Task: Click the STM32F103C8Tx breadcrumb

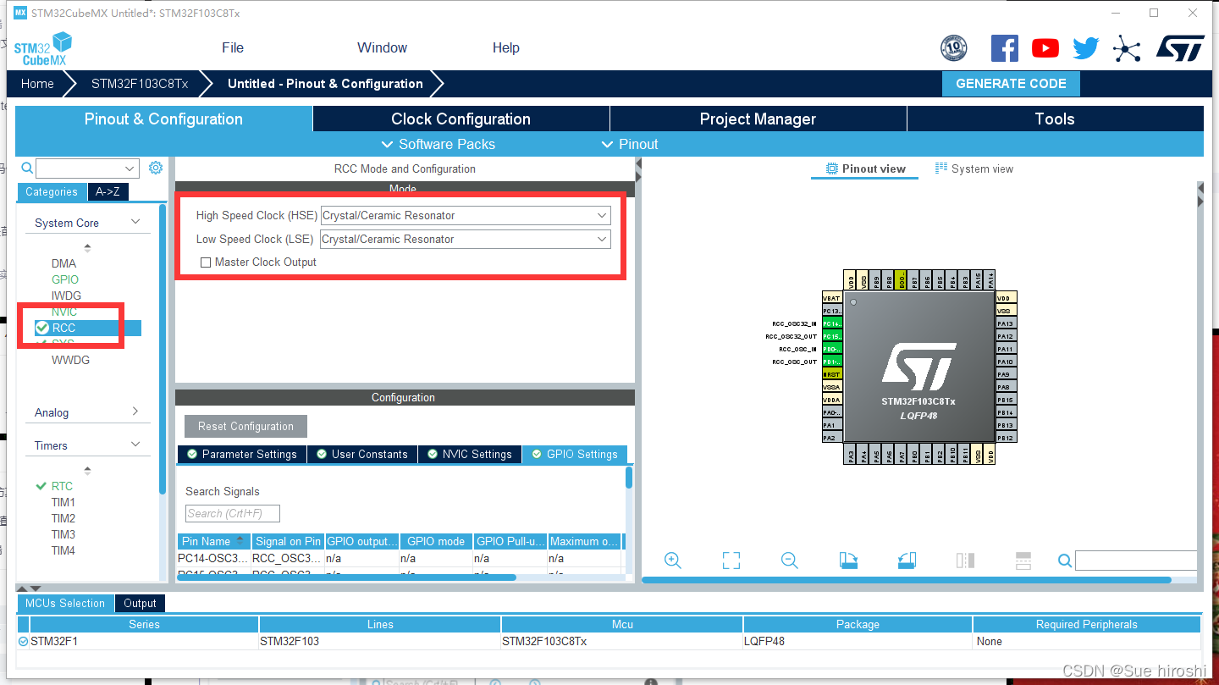Action: 140,84
